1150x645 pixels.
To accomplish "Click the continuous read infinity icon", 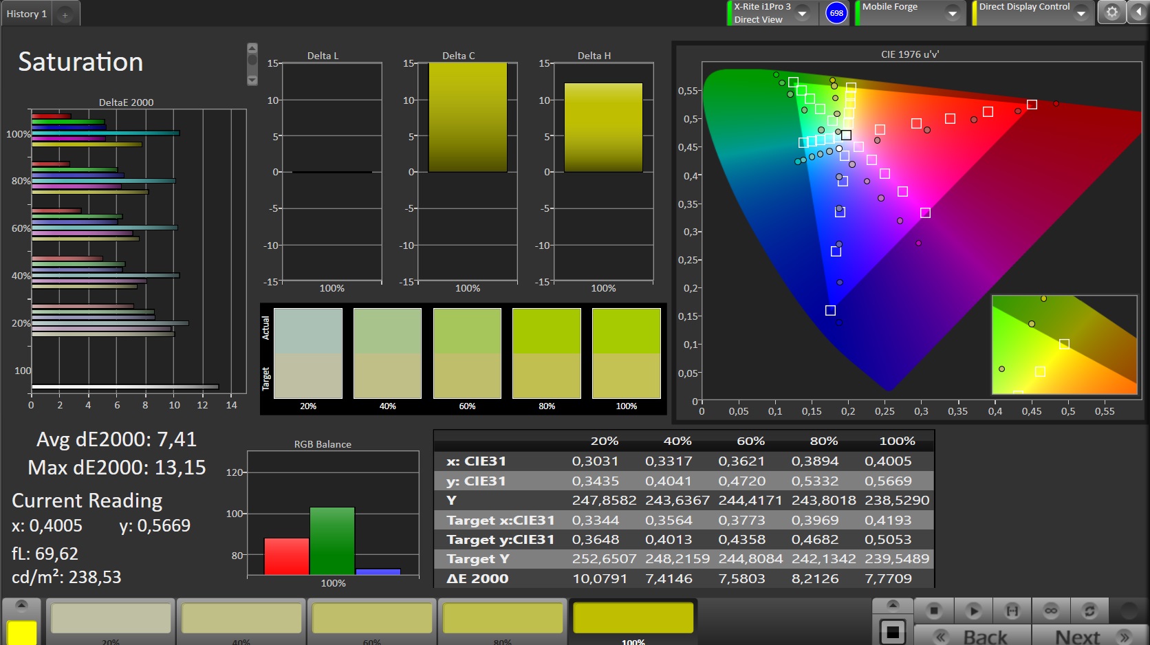I will click(1051, 610).
